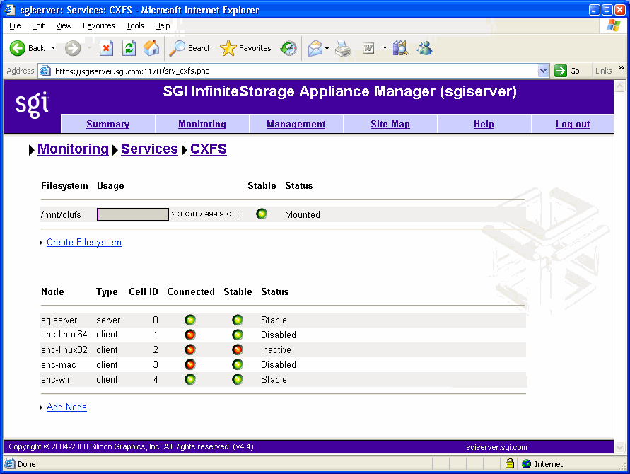630x474 pixels.
Task: Click the Add Node link
Action: [x=66, y=407]
